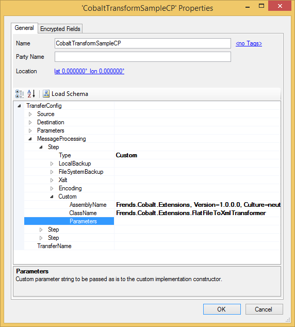The height and width of the screenshot is (327, 295).
Task: Collapse the MessageProcessing node
Action: tap(30, 139)
